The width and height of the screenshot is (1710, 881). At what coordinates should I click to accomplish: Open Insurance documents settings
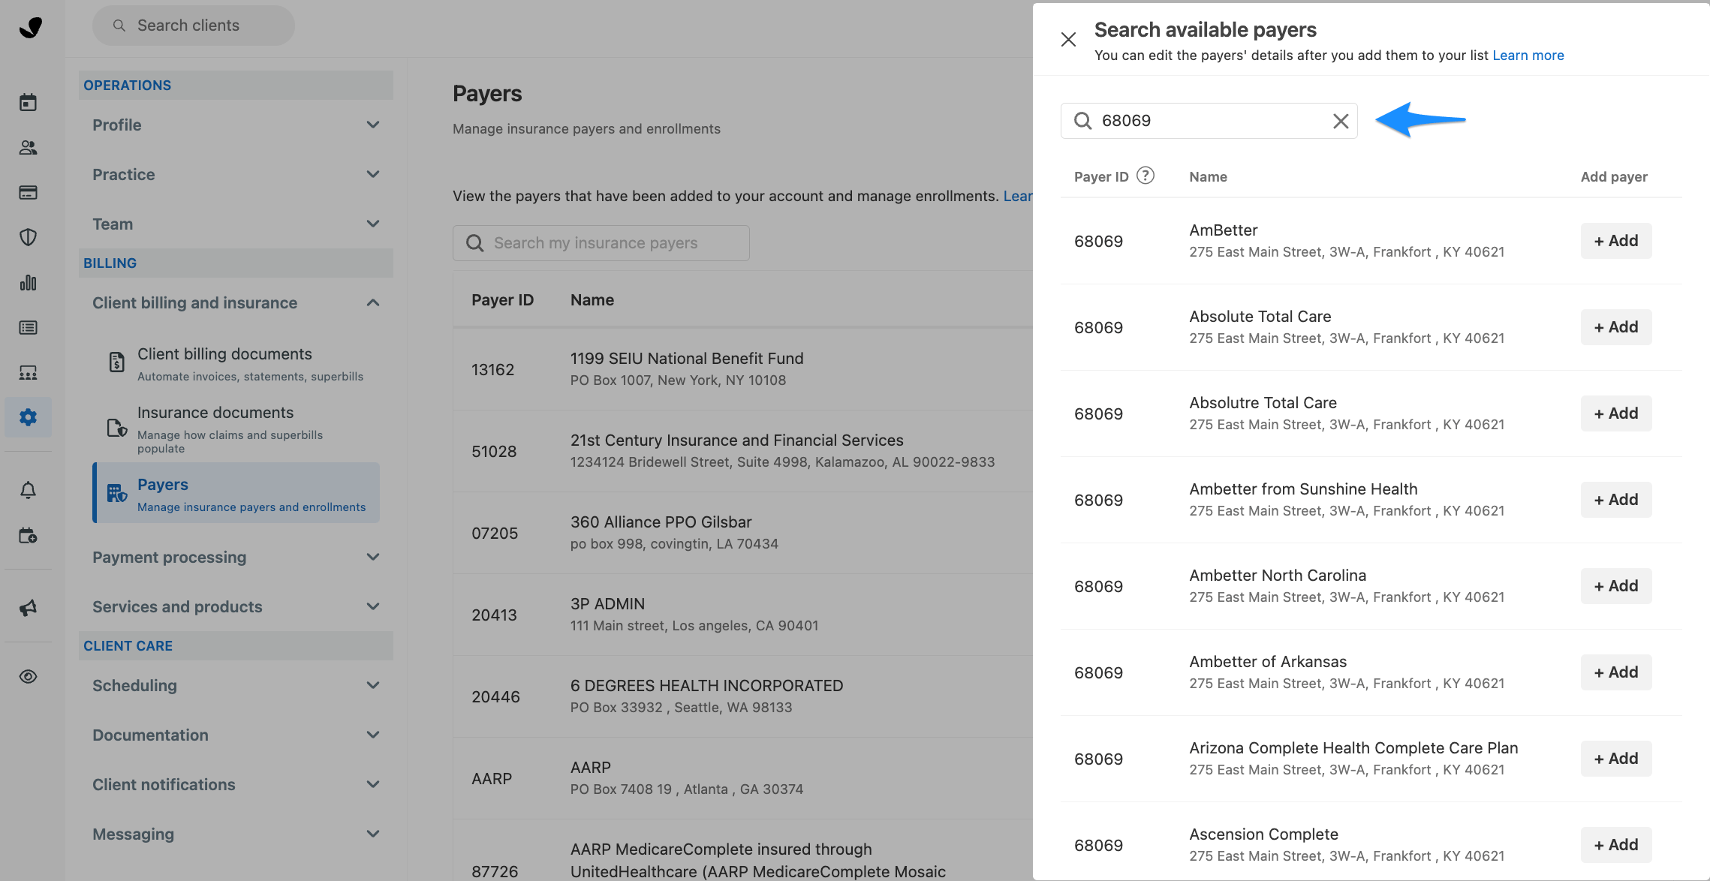(215, 412)
